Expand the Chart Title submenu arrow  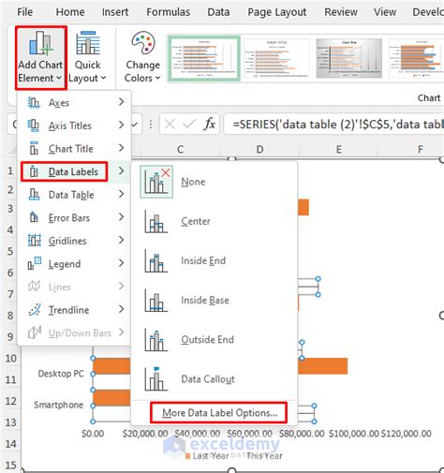point(122,148)
